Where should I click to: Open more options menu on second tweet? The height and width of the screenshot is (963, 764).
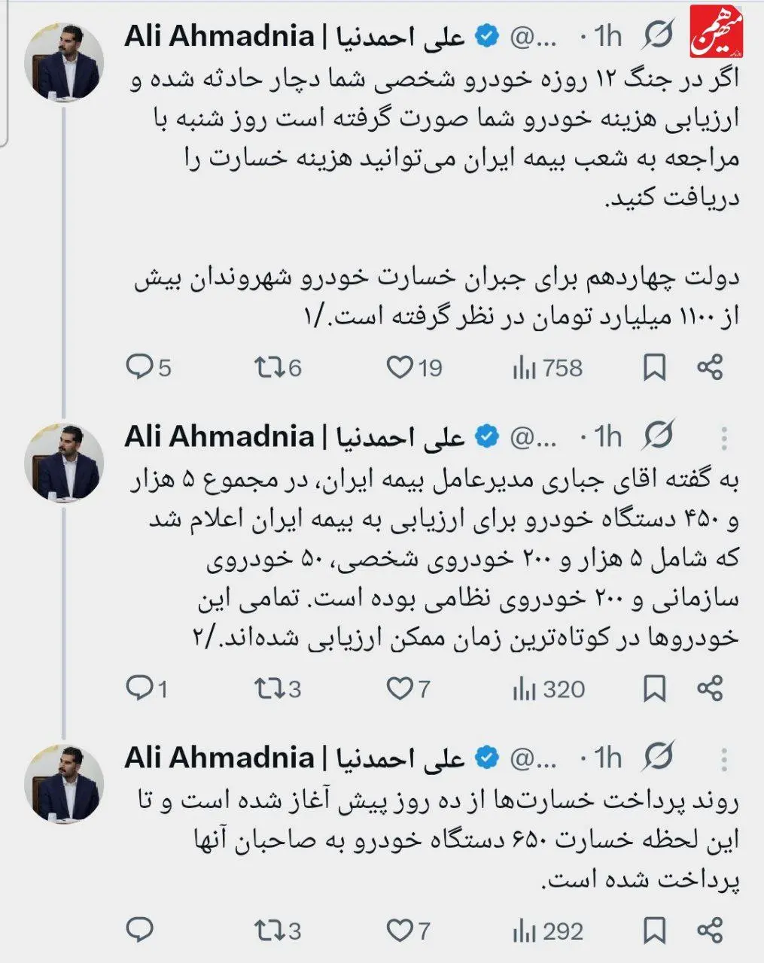pyautogui.click(x=723, y=438)
